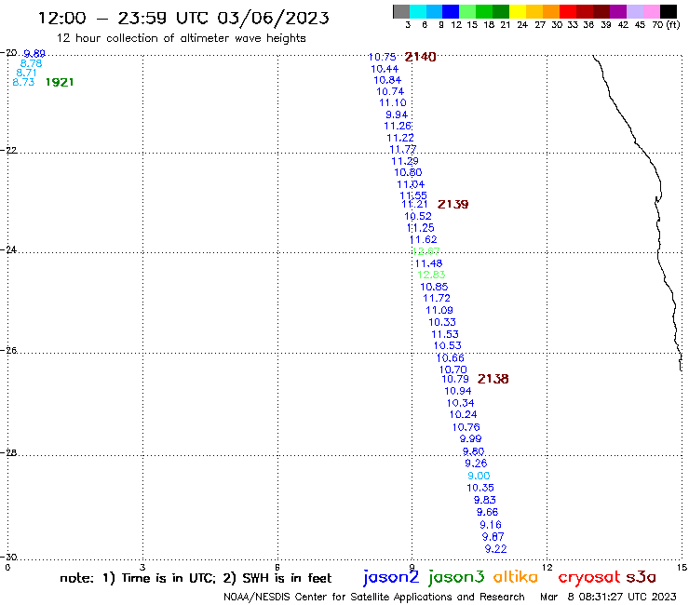The image size is (689, 605).
Task: Click the subtitle '12 hour collection of altimeter wave heights'
Action: [x=181, y=38]
